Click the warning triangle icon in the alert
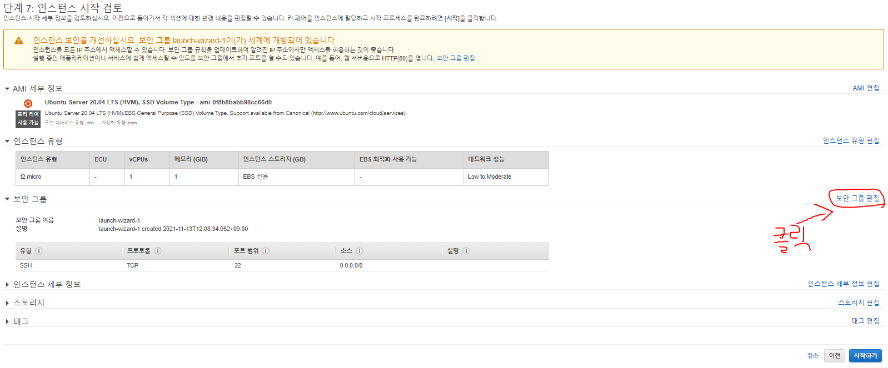 coord(19,41)
